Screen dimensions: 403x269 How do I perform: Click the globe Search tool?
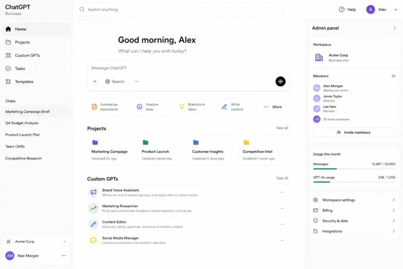coord(115,82)
